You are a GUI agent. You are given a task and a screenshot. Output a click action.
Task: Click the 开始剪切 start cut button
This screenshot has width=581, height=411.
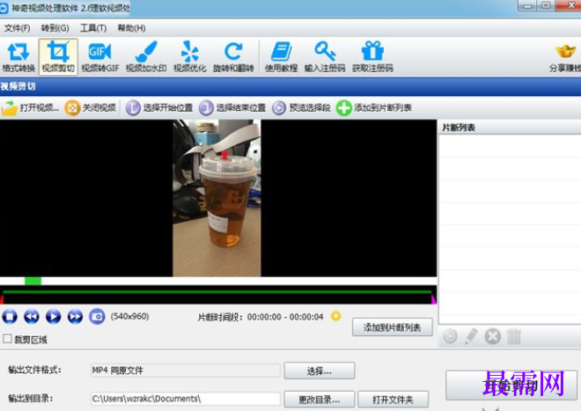[511, 385]
